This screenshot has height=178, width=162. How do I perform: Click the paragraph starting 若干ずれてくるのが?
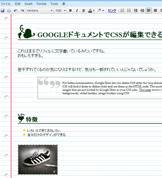coord(87,70)
